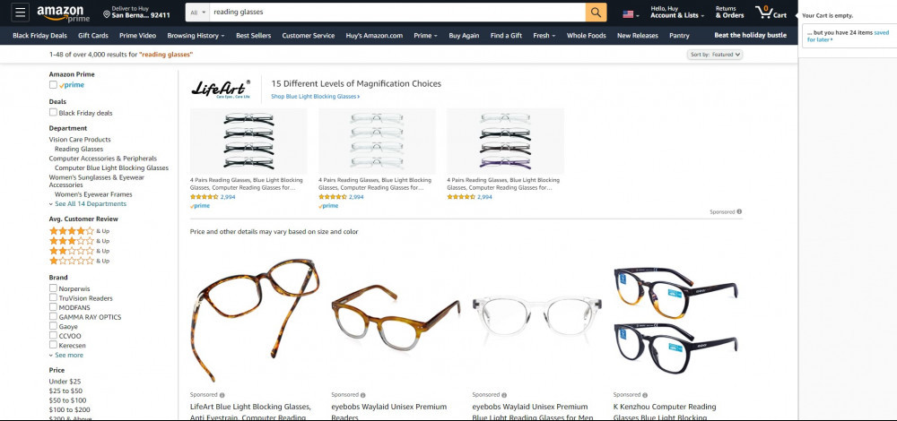
Task: Tick the TruVision Readers brand checkbox
Action: coord(53,297)
